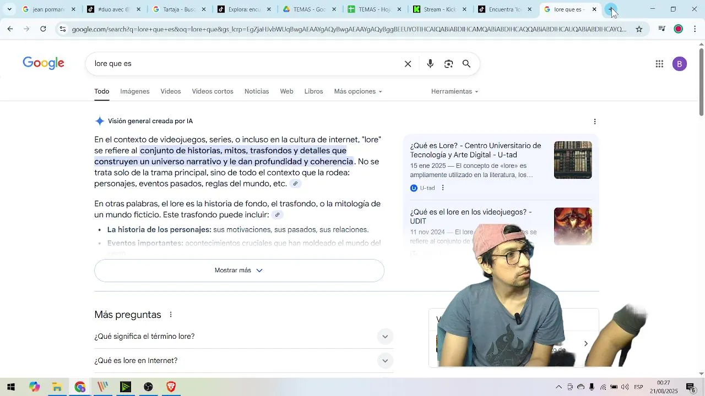Click the game artwork thumbnail of UDIT result
Image resolution: width=705 pixels, height=396 pixels.
[573, 226]
